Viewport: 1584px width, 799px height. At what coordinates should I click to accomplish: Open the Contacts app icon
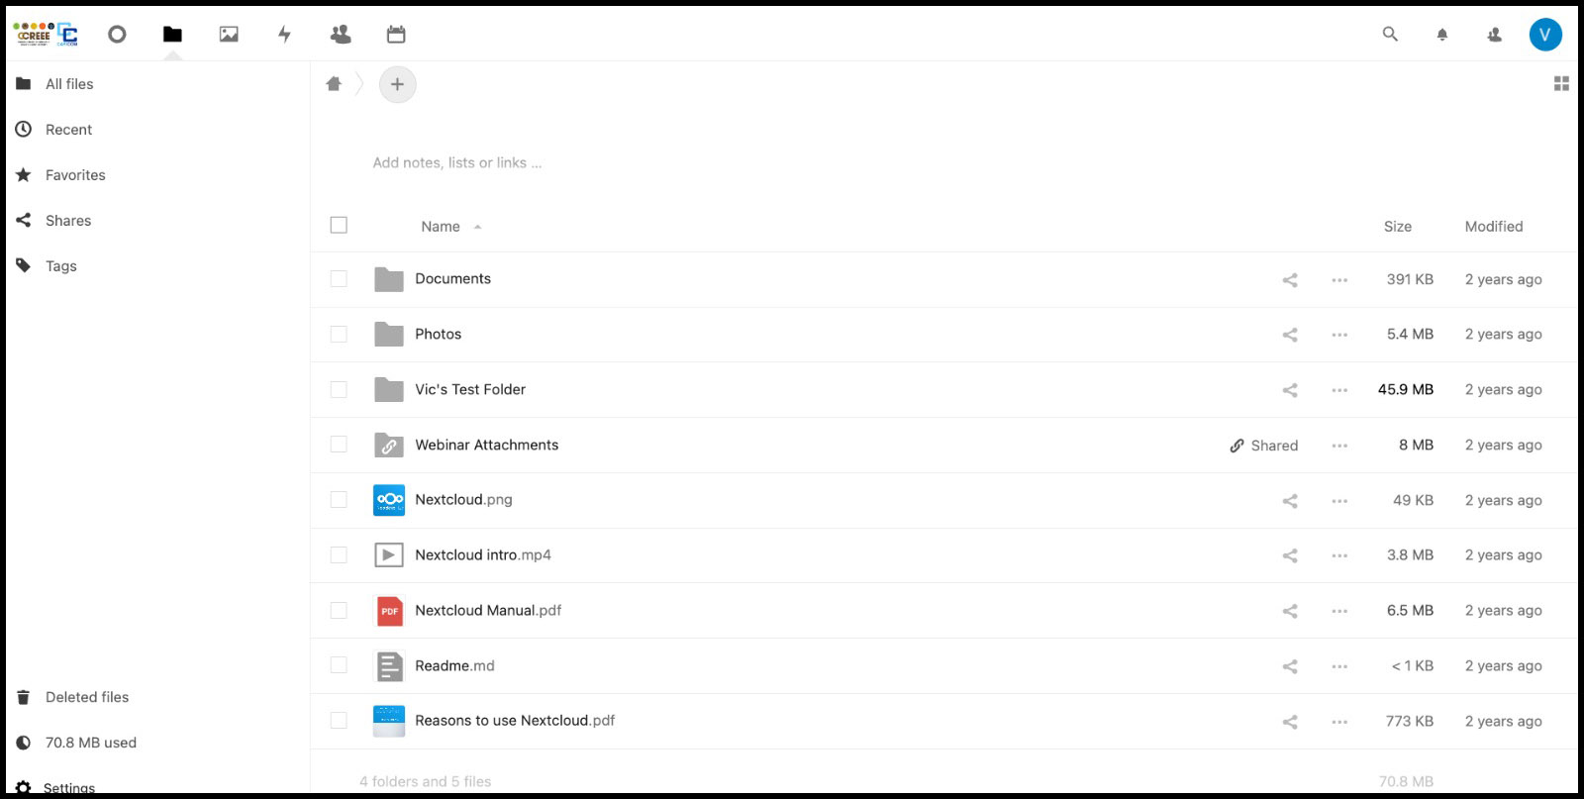(x=341, y=35)
